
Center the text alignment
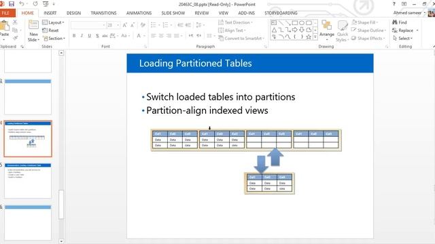(x=161, y=36)
